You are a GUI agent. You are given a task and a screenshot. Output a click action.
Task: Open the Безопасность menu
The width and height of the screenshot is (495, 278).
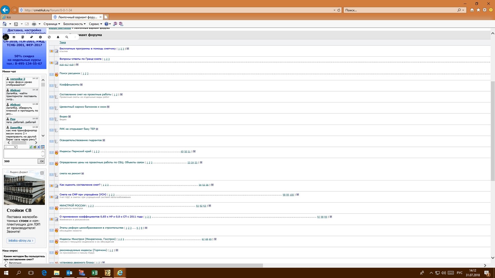coord(74,24)
